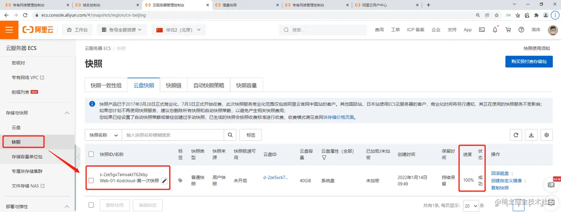Collapse 部署与弹性 sidebar section
The height and width of the screenshot is (212, 561).
pyautogui.click(x=67, y=206)
